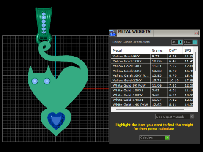The height and width of the screenshot is (152, 203).
Task: Select the Yellow Gold:10KY row
Action: [152, 61]
